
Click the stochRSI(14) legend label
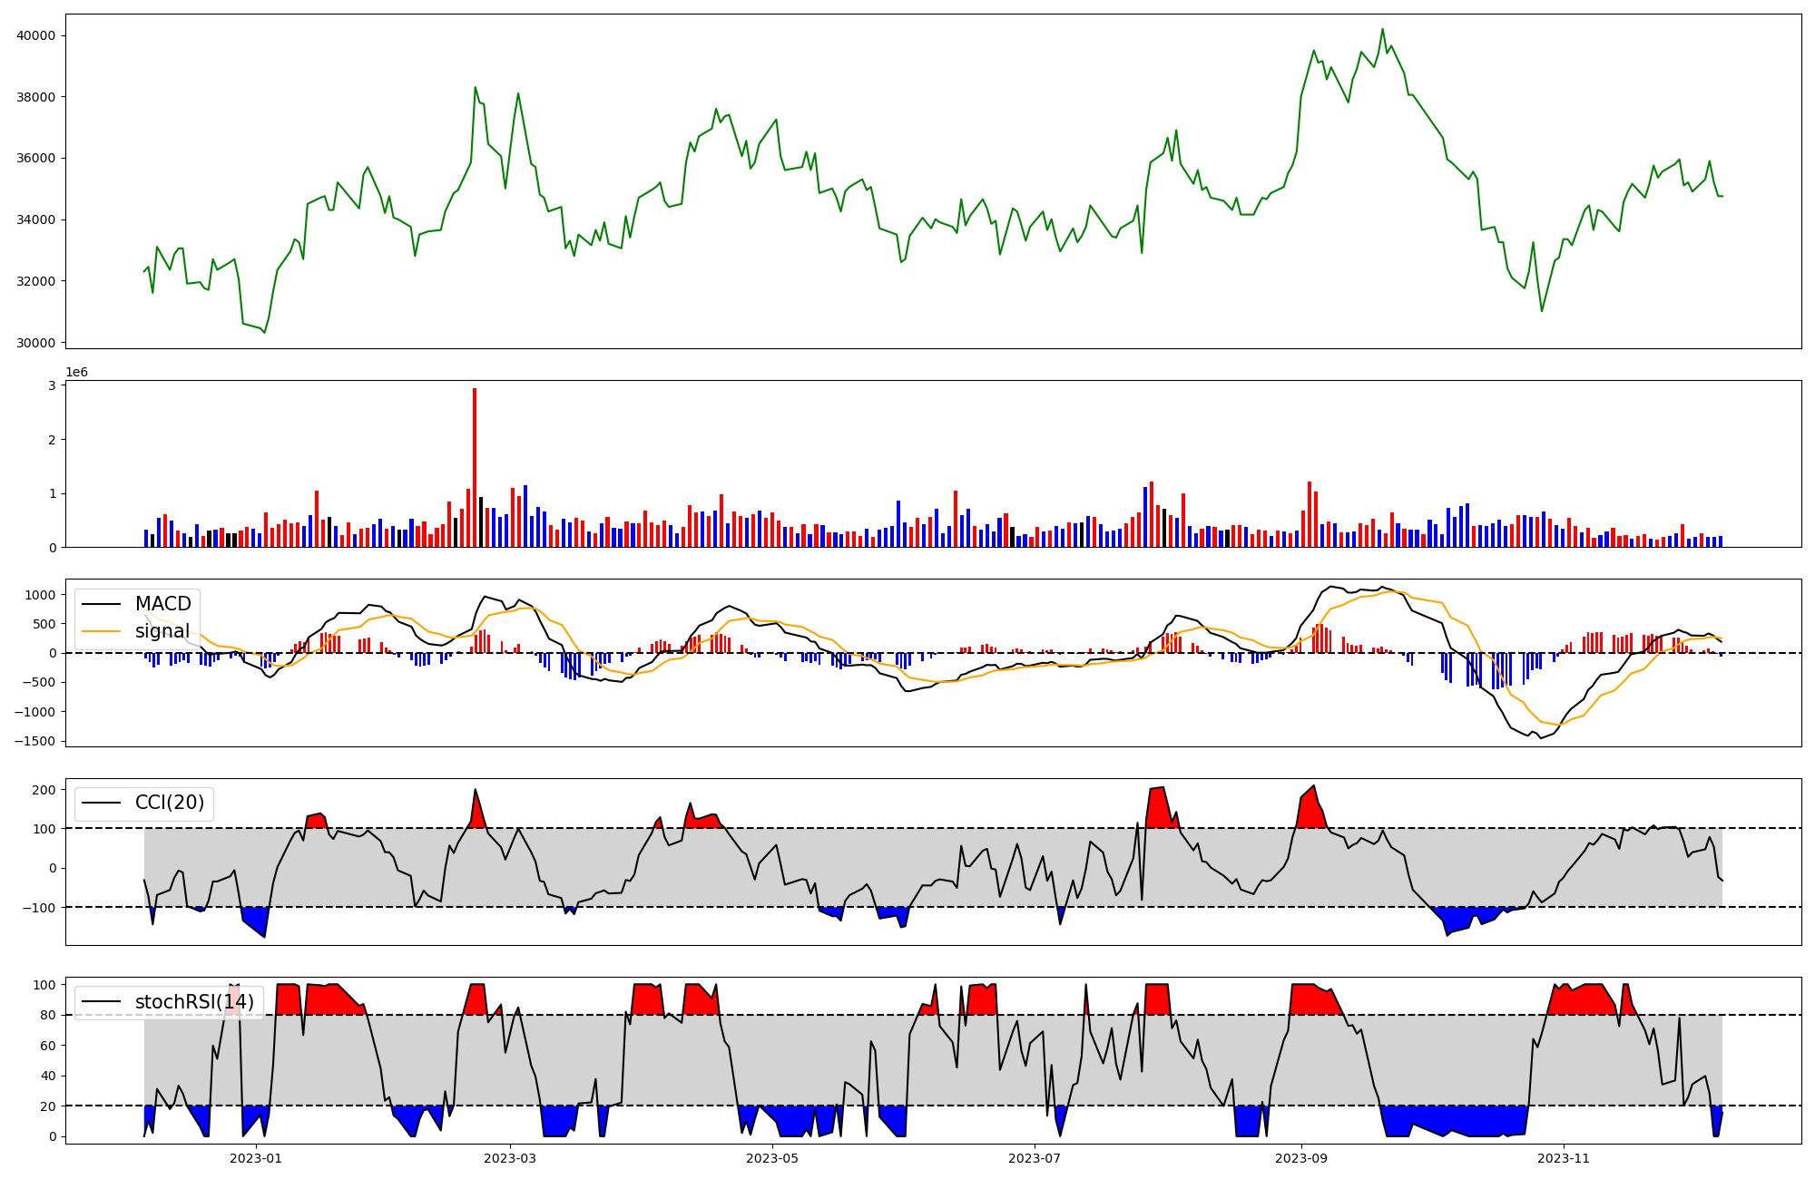point(194,1002)
